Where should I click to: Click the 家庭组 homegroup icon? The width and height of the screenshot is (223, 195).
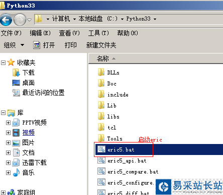pyautogui.click(x=11, y=192)
